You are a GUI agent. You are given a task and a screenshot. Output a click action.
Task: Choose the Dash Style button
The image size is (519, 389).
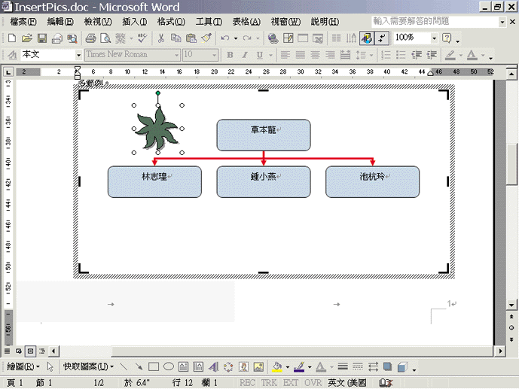click(x=358, y=366)
